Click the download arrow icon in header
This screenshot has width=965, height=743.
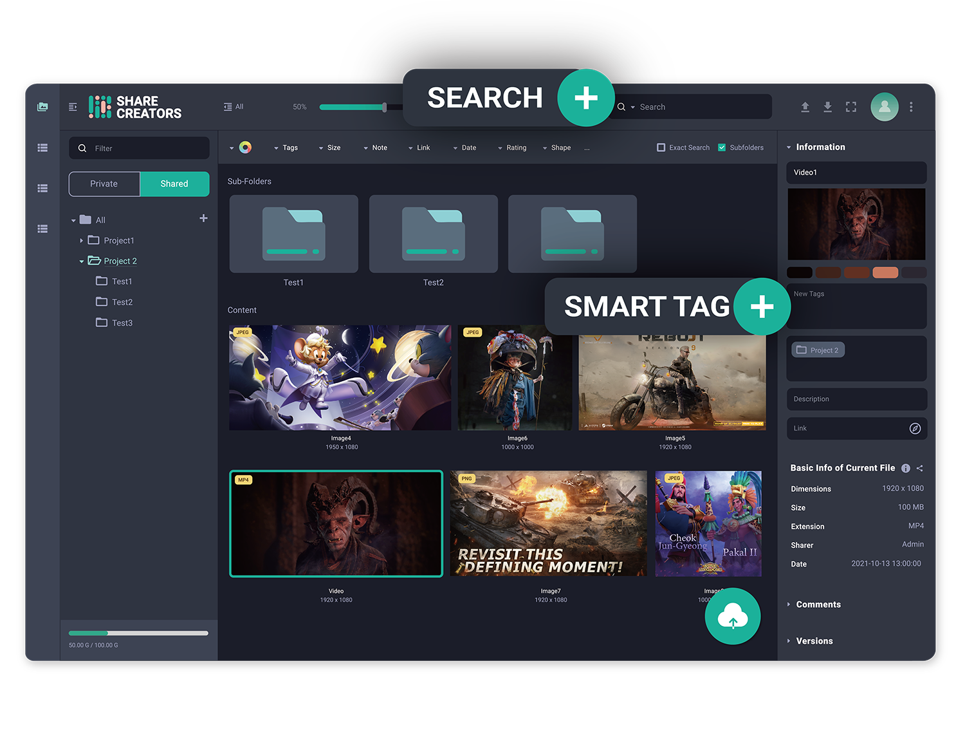click(828, 107)
